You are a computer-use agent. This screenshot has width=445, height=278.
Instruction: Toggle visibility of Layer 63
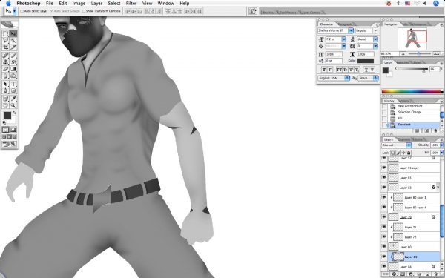click(384, 188)
